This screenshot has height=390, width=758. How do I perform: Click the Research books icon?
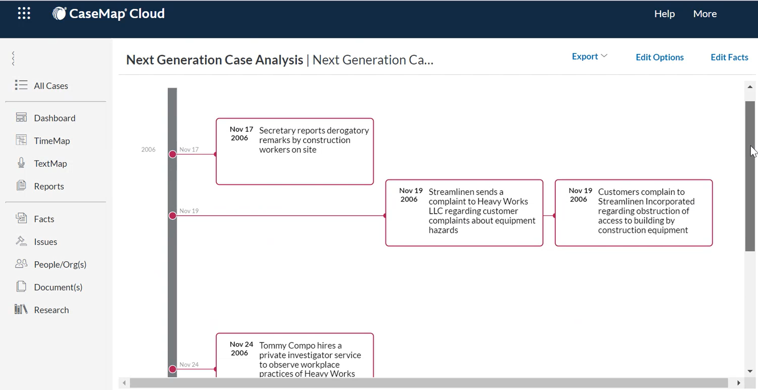21,310
